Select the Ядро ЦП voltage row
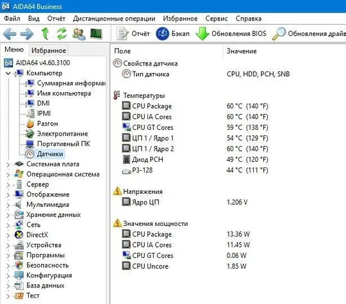The height and width of the screenshot is (304, 346). pyautogui.click(x=185, y=202)
